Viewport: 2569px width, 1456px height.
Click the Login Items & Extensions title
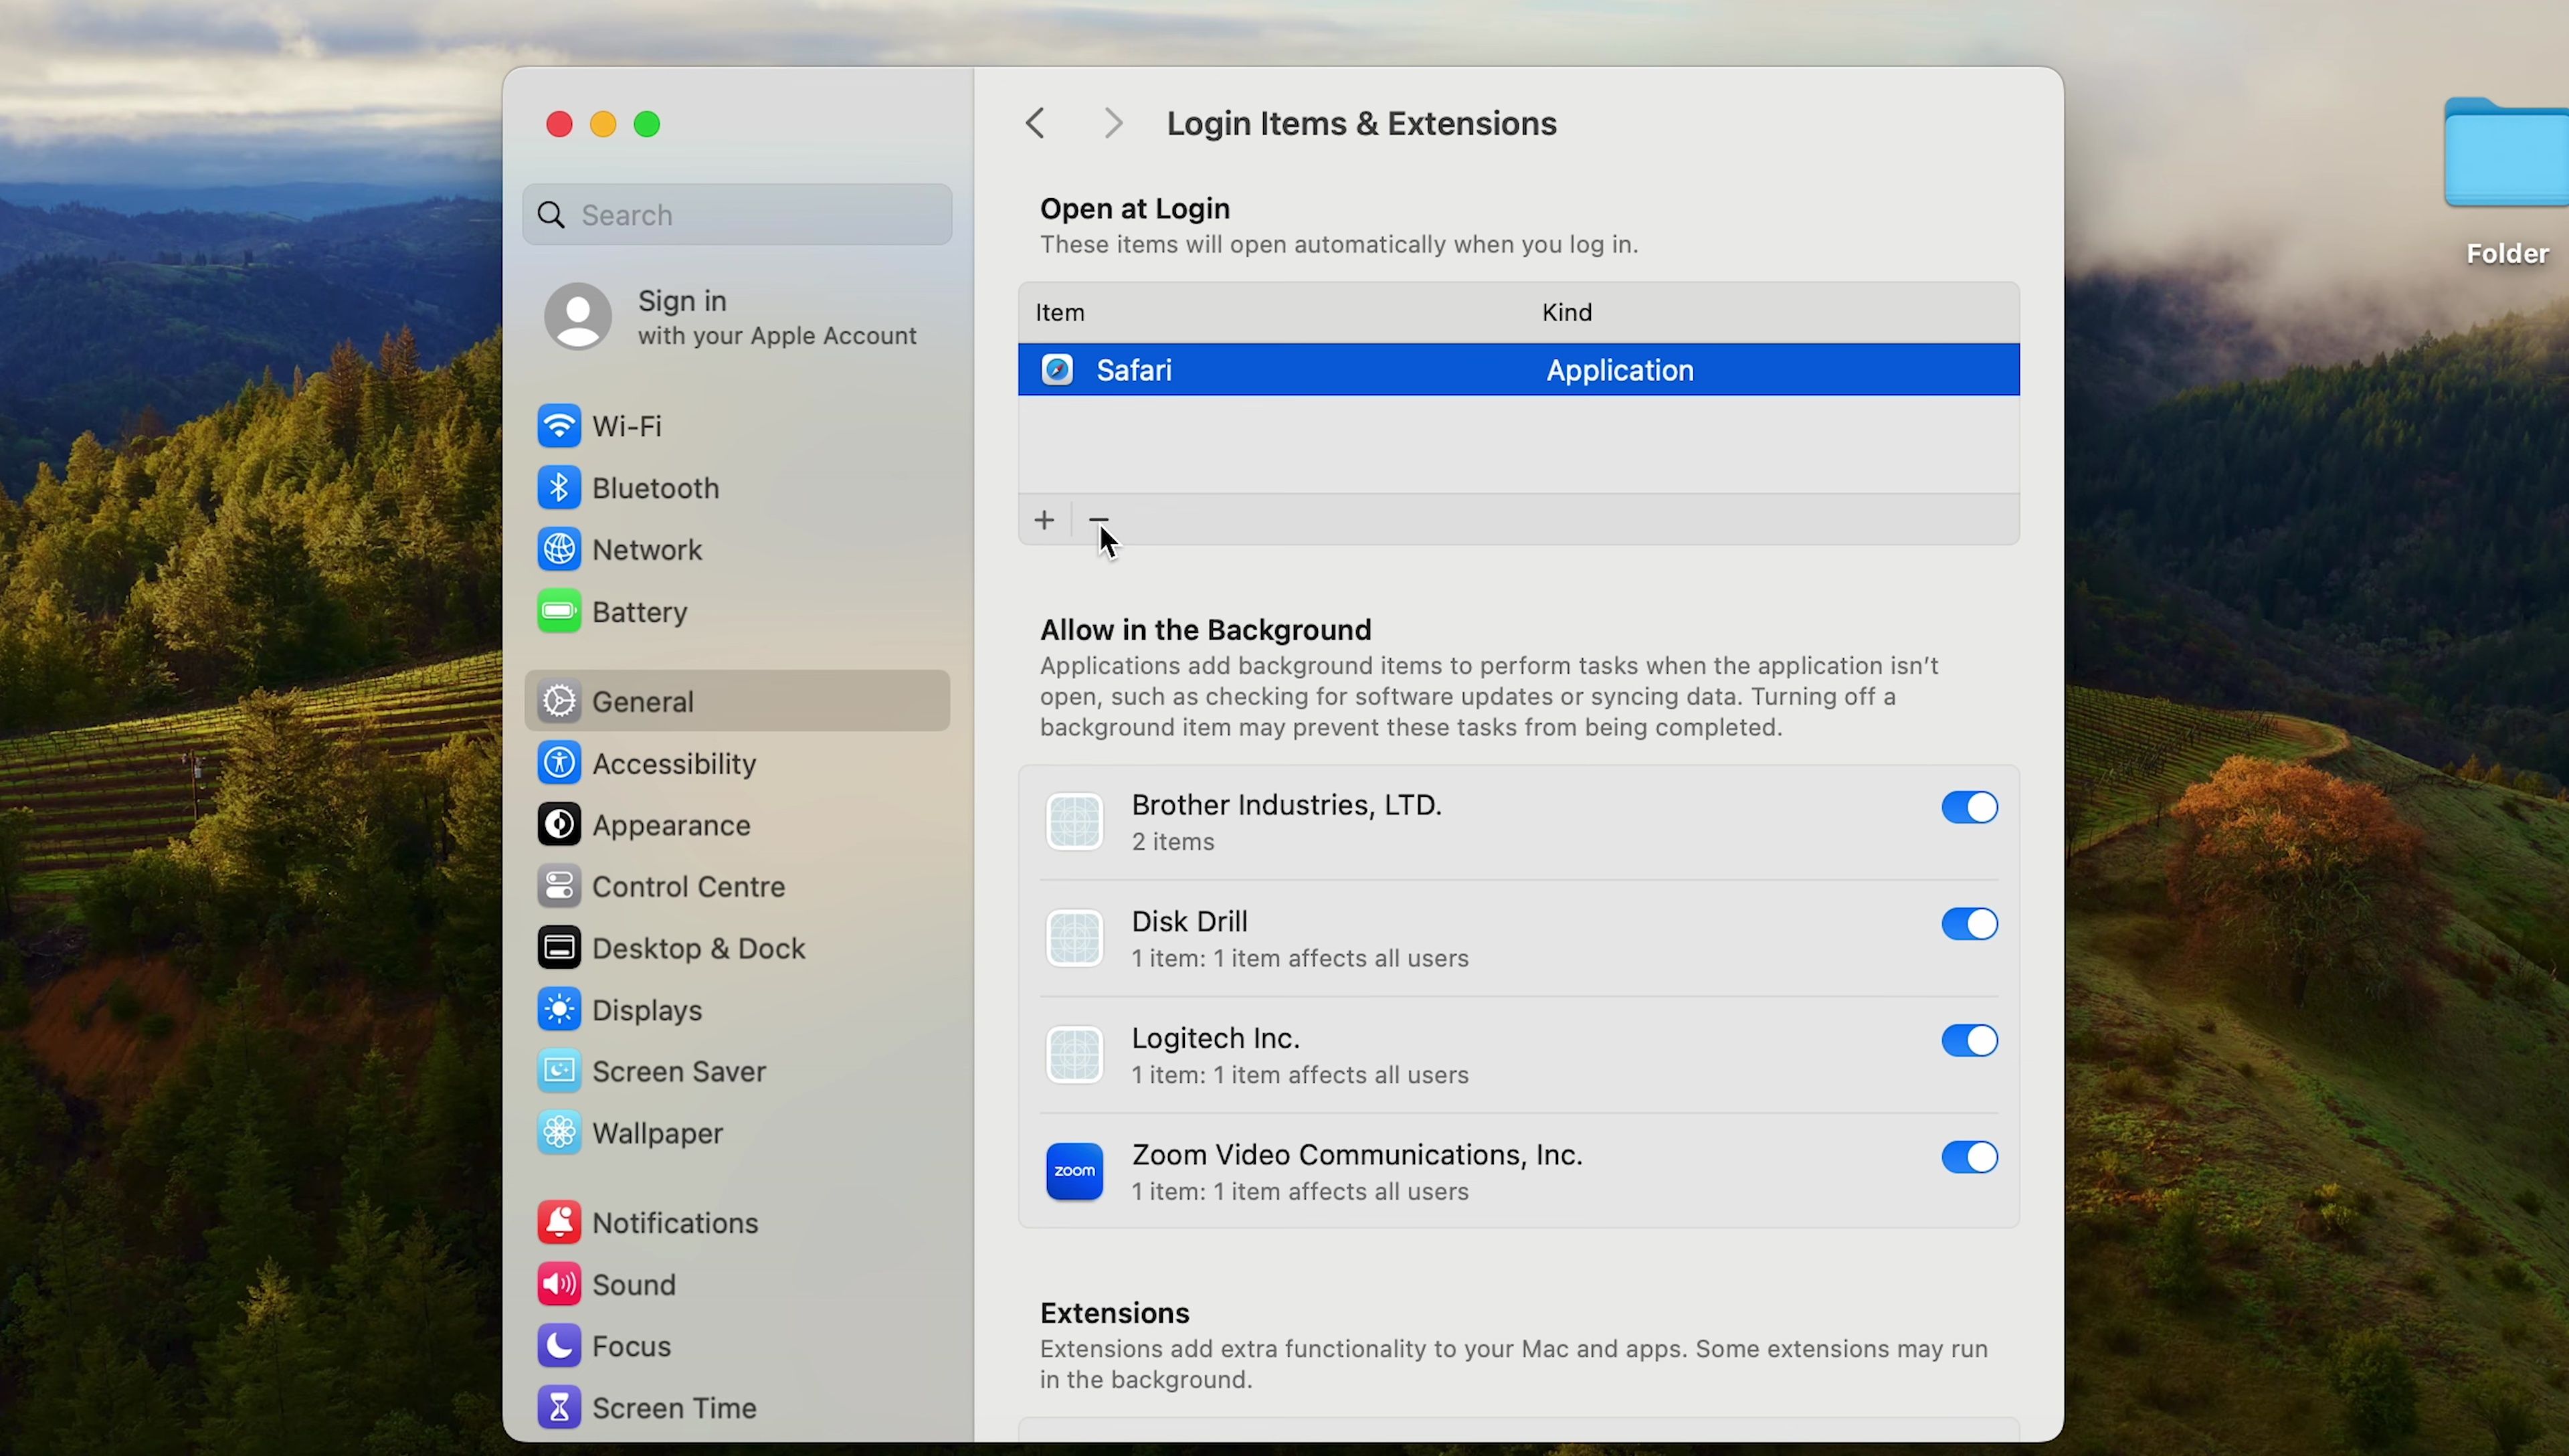pyautogui.click(x=1361, y=123)
